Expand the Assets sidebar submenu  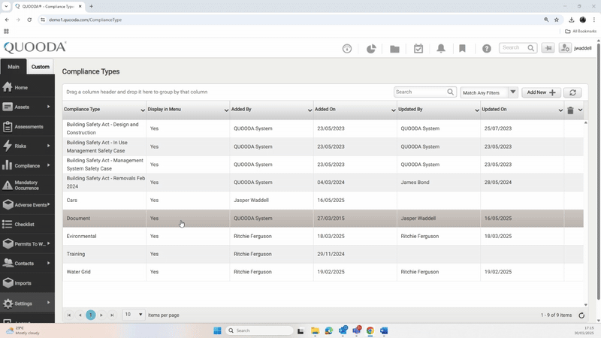pos(49,107)
